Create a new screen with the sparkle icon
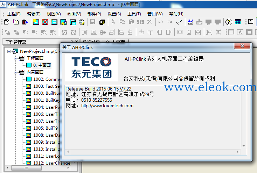257x173 pixels. [x=36, y=22]
